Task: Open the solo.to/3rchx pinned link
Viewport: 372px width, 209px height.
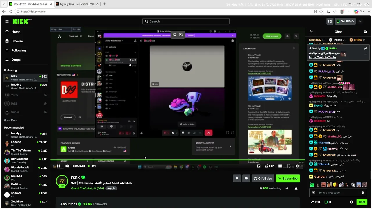Action: (323, 57)
